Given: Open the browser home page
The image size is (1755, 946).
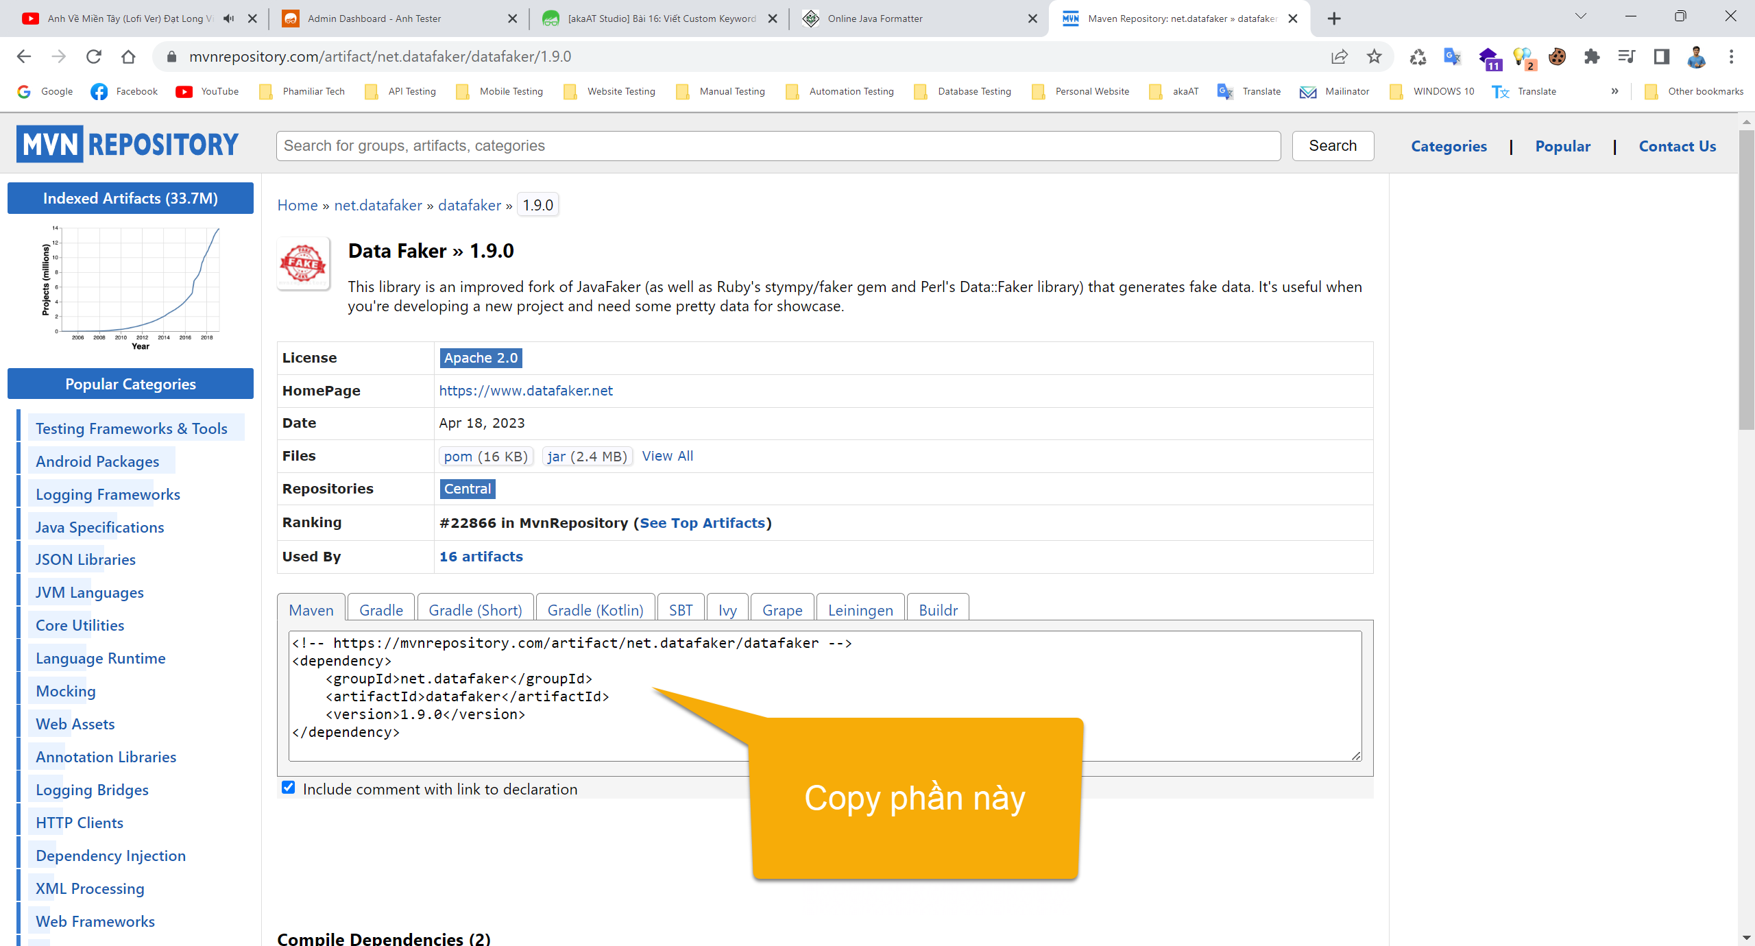Looking at the screenshot, I should pyautogui.click(x=128, y=57).
